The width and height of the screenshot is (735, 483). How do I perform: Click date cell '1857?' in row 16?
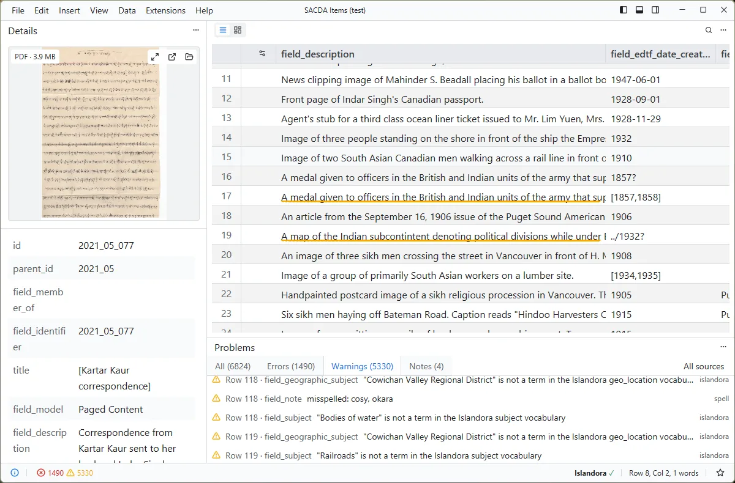[660, 177]
